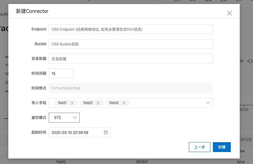Expand the 导入字段 dropdown arrow
Screen dimensions: 253x164
(x=208, y=103)
